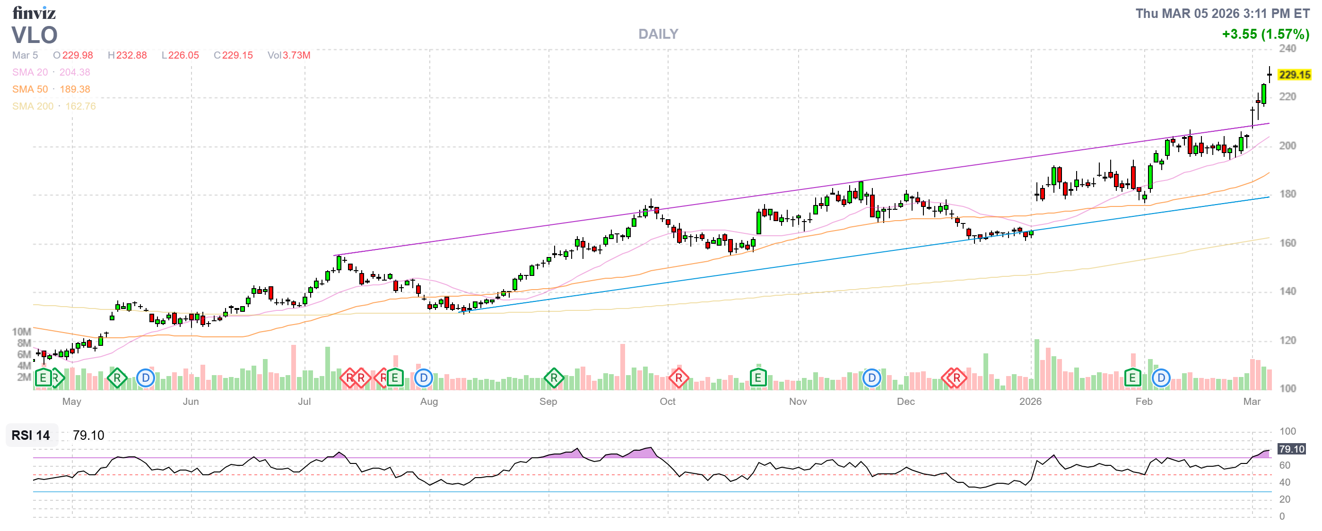Click the dividend D marker near August

click(423, 379)
